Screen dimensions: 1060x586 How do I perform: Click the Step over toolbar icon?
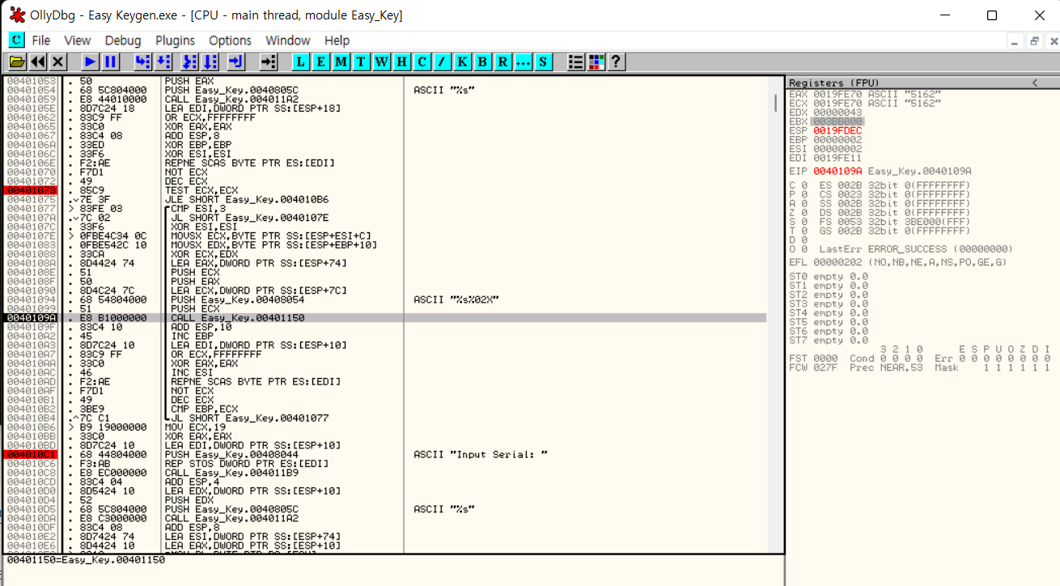[x=163, y=62]
